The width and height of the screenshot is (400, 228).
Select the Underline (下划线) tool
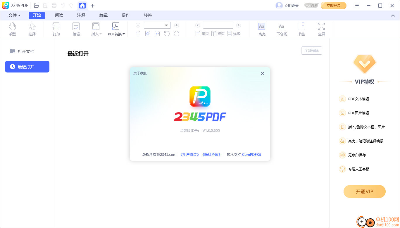coord(282,29)
